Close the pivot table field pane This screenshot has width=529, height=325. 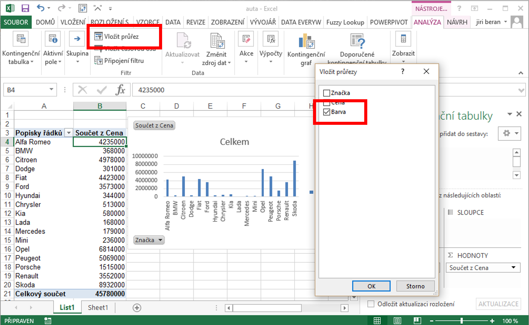519,114
